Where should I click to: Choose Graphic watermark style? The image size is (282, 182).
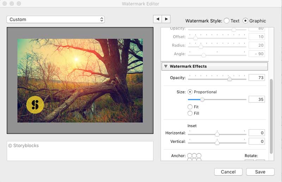click(x=246, y=21)
